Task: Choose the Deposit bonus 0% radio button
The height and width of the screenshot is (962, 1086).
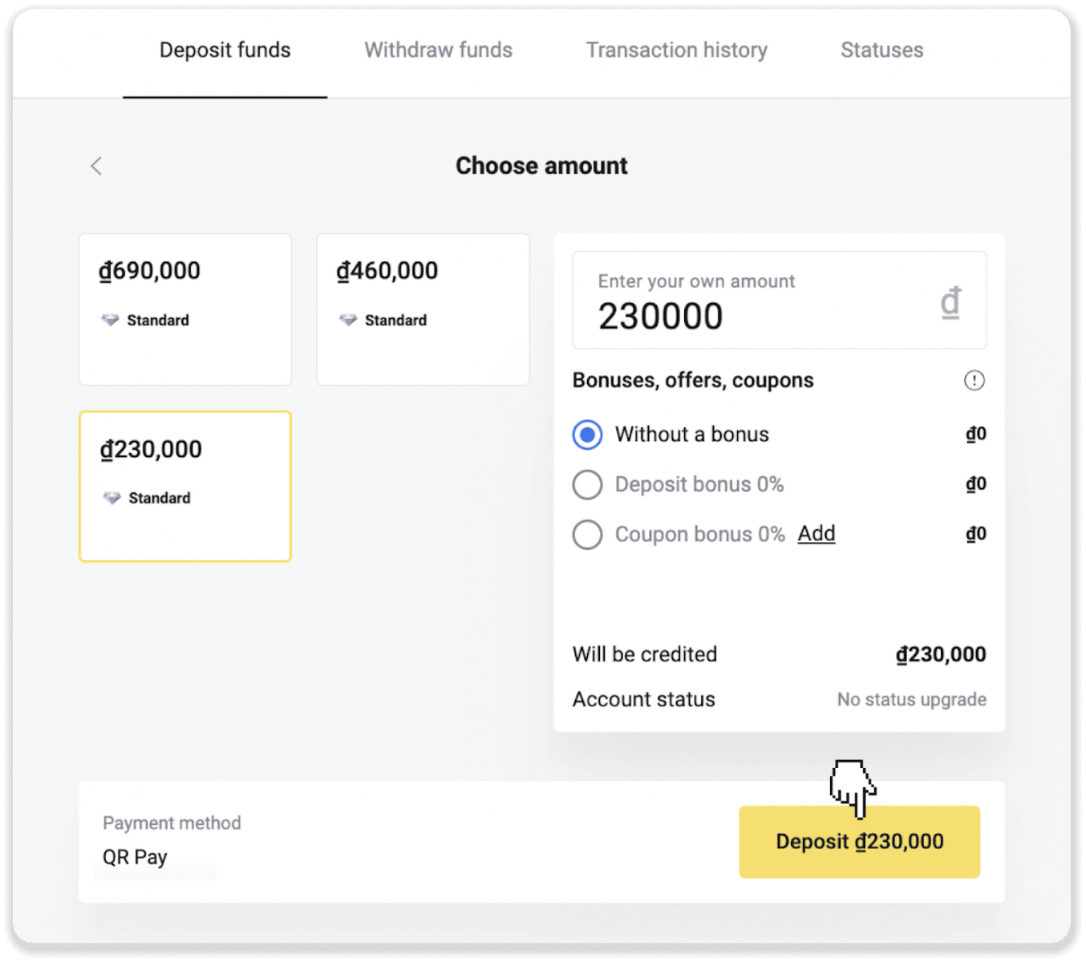Action: click(587, 484)
